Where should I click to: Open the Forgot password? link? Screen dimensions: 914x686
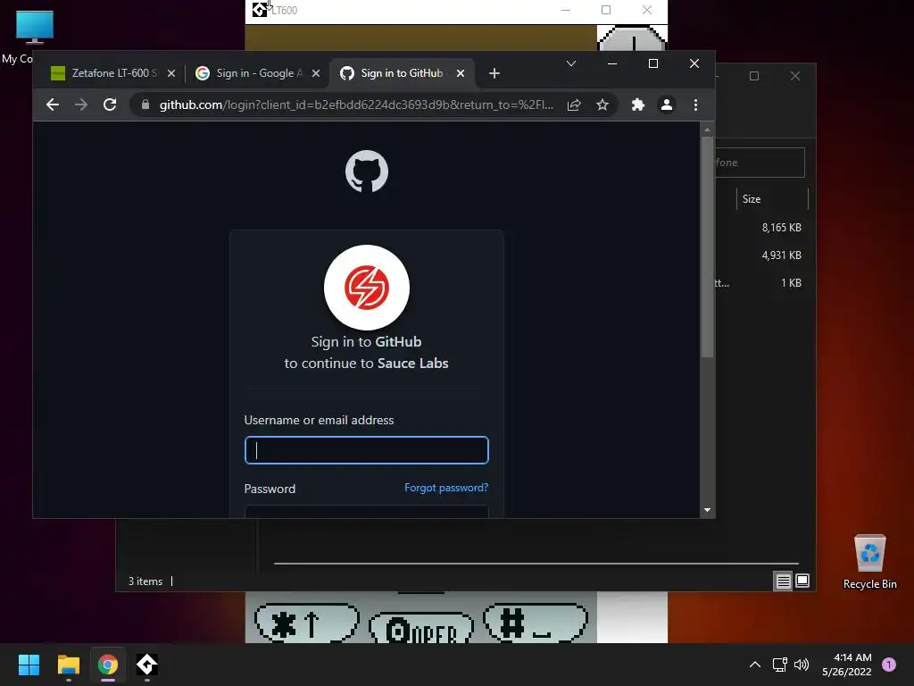click(446, 488)
